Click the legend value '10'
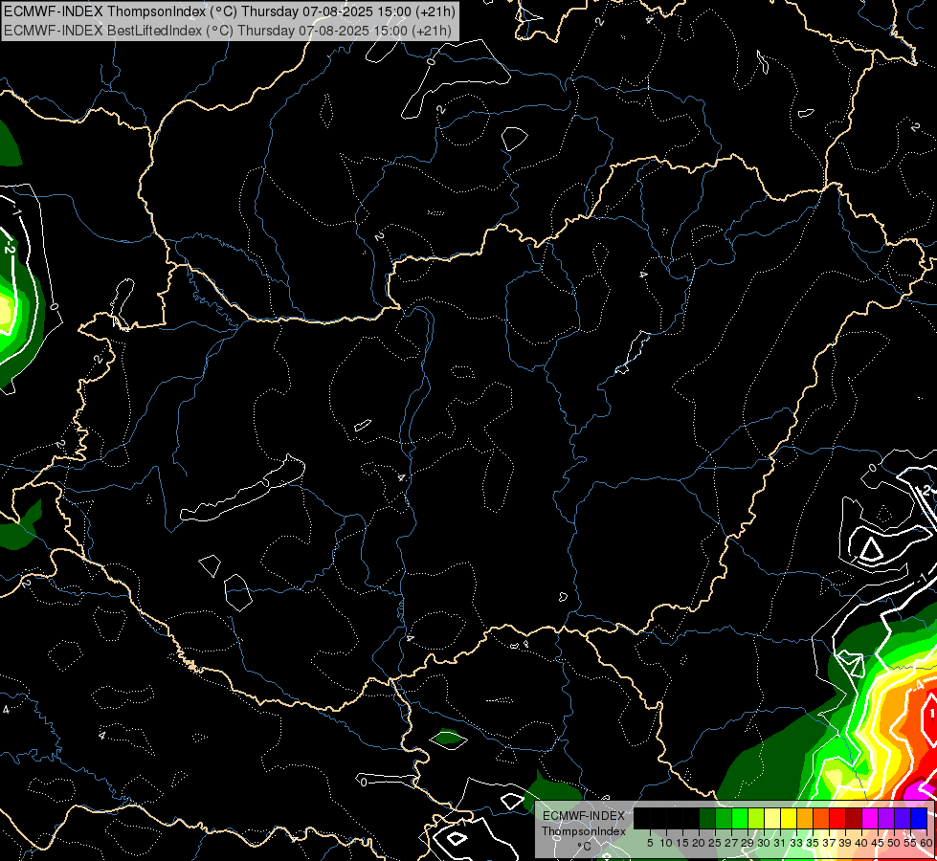The height and width of the screenshot is (861, 937). pyautogui.click(x=666, y=843)
